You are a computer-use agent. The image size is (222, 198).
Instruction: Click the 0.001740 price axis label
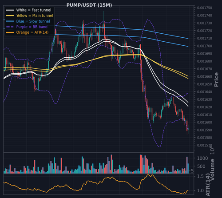point(205,16)
